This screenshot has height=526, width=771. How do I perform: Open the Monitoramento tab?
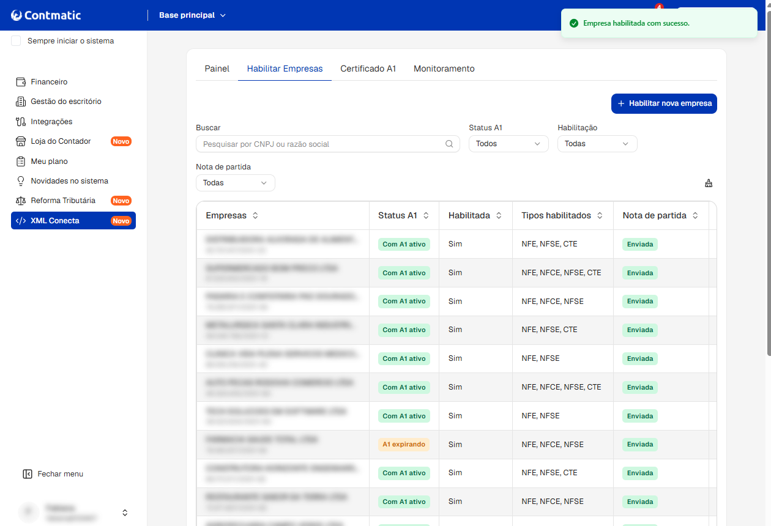click(444, 69)
